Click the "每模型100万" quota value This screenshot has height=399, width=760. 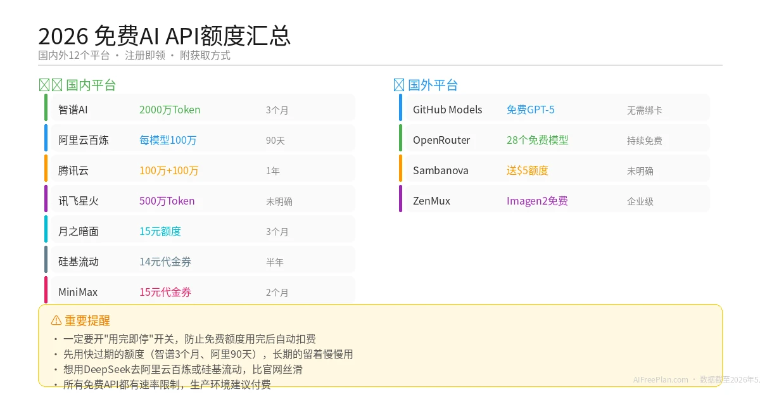coord(168,140)
